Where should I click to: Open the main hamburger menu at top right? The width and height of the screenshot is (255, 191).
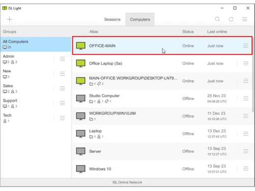pyautogui.click(x=245, y=19)
